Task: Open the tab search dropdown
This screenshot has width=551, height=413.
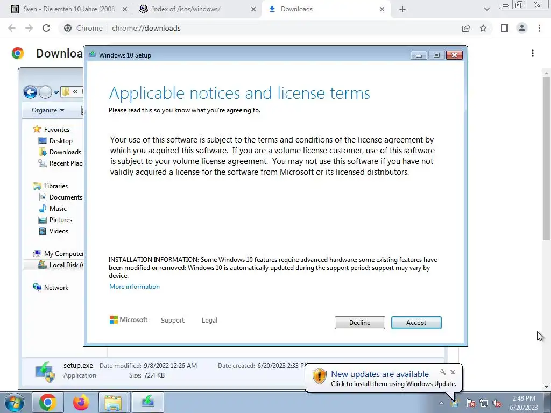Action: point(486,10)
